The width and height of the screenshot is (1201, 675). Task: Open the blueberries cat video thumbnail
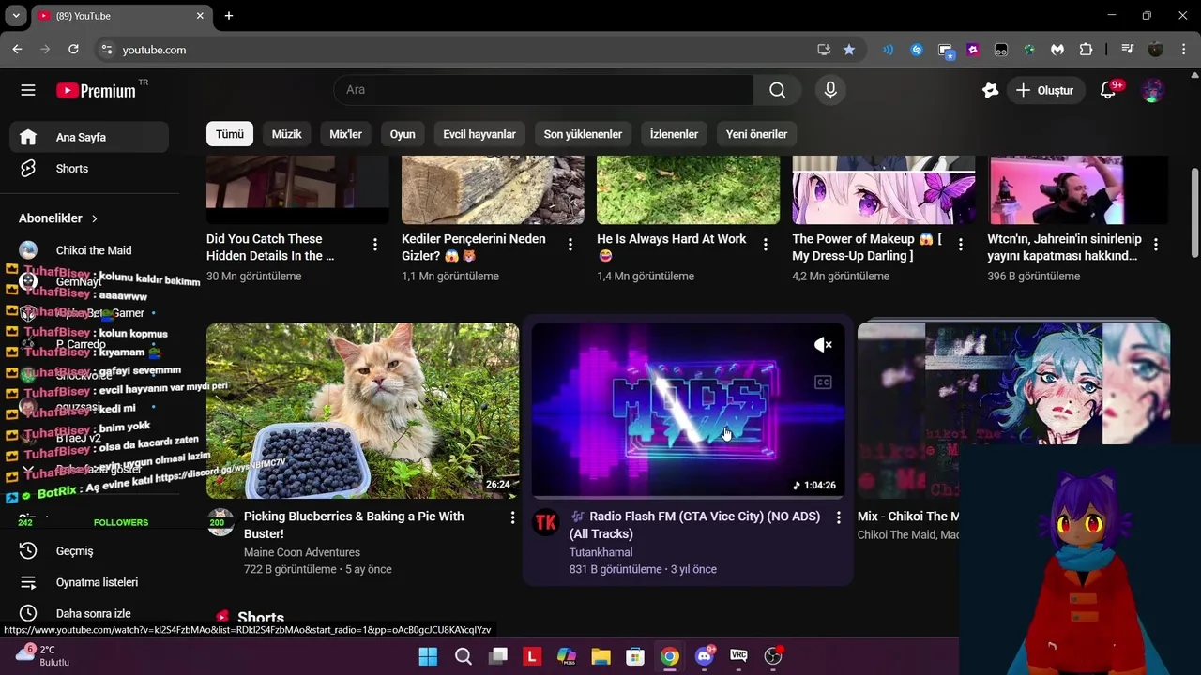coord(362,411)
